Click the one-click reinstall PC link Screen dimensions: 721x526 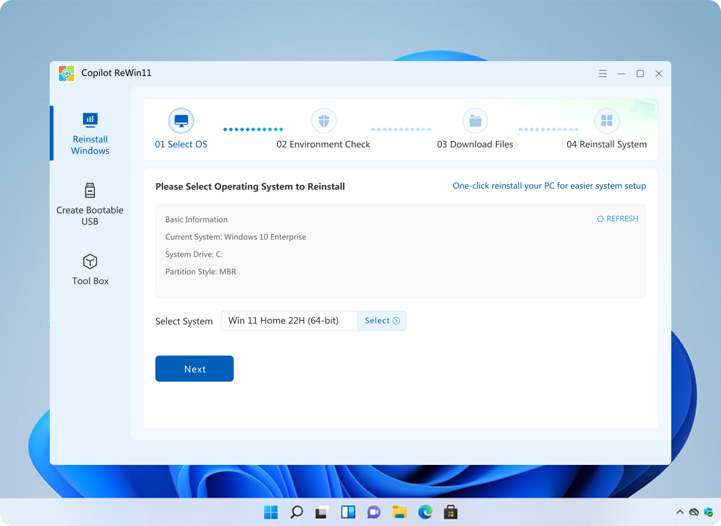(549, 186)
